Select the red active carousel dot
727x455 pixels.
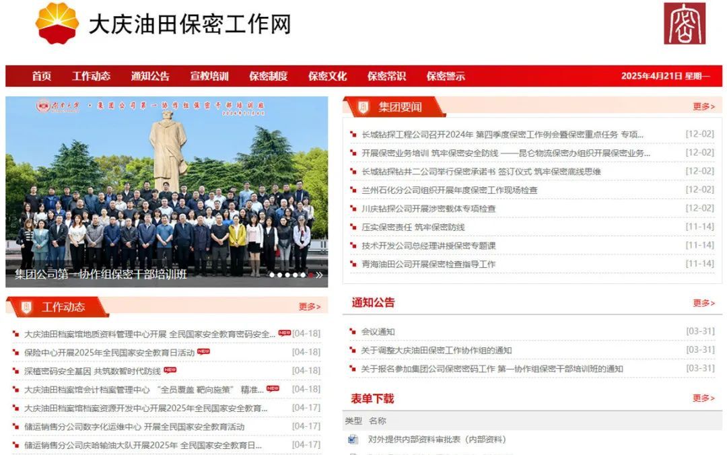pos(310,275)
